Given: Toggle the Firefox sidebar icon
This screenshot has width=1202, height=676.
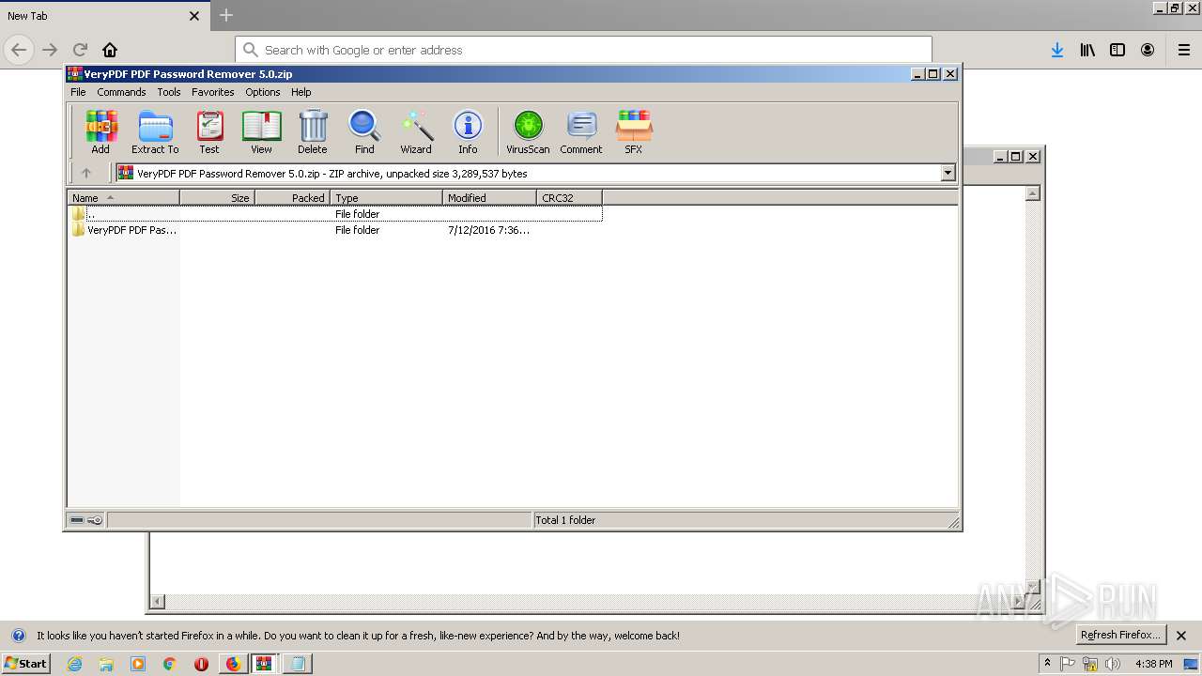Looking at the screenshot, I should tap(1117, 50).
